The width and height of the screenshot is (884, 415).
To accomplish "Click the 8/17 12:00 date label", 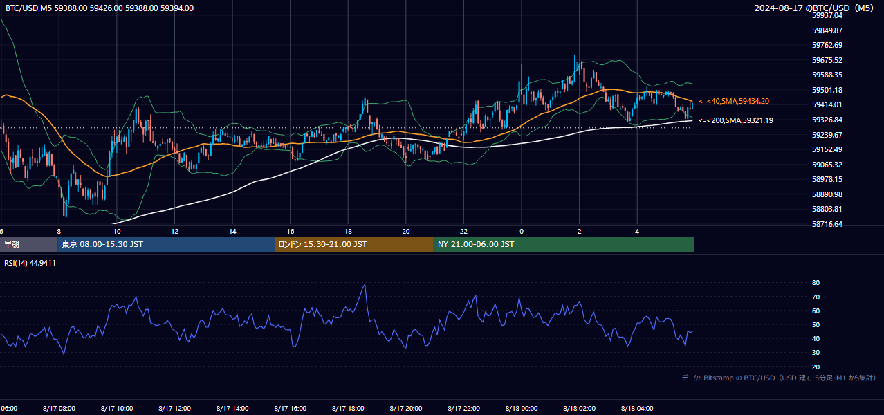I will 174,408.
